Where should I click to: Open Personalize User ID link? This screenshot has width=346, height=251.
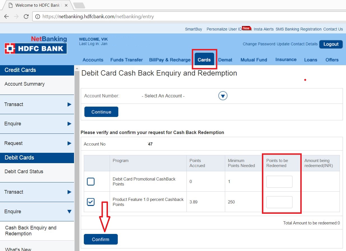pos(224,29)
